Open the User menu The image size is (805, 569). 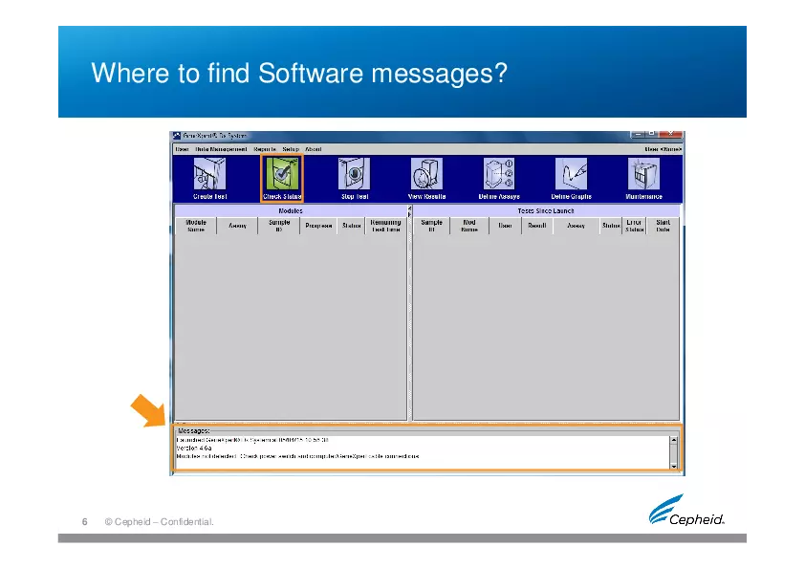[x=182, y=149]
